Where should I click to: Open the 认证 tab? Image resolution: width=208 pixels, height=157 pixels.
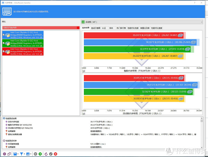click(x=104, y=28)
